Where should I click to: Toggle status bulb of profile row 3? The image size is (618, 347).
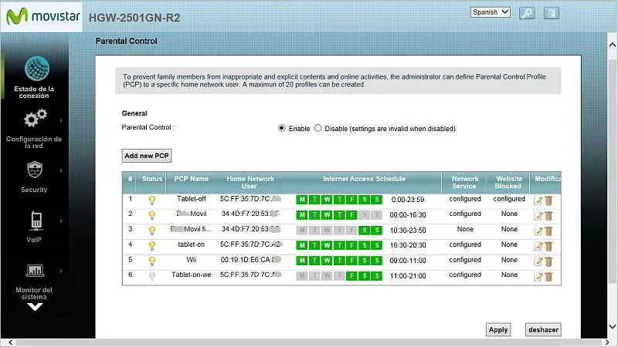coord(152,231)
